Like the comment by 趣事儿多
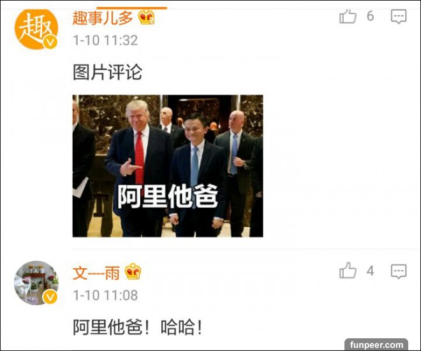421x351 pixels. click(348, 17)
